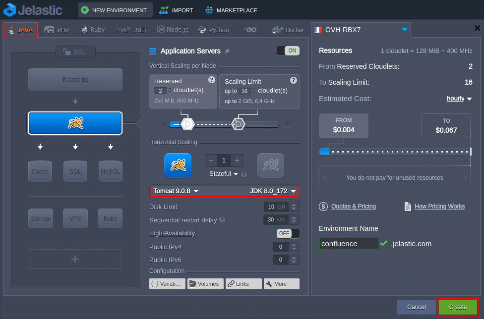This screenshot has width=484, height=319.
Task: Click the help icon in Scaling Limit box
Action: coord(293,80)
